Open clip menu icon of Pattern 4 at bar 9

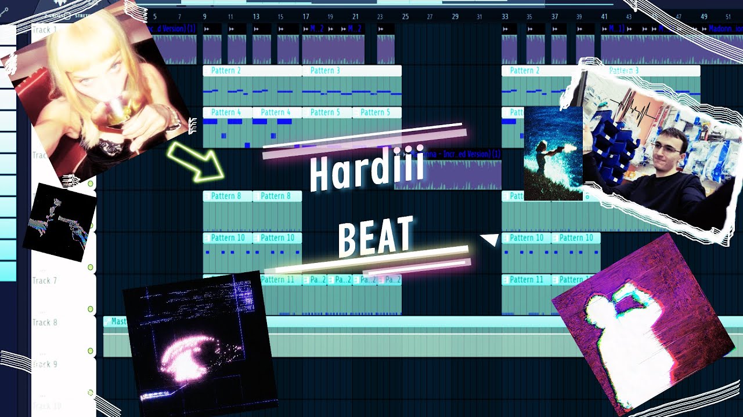tap(207, 112)
